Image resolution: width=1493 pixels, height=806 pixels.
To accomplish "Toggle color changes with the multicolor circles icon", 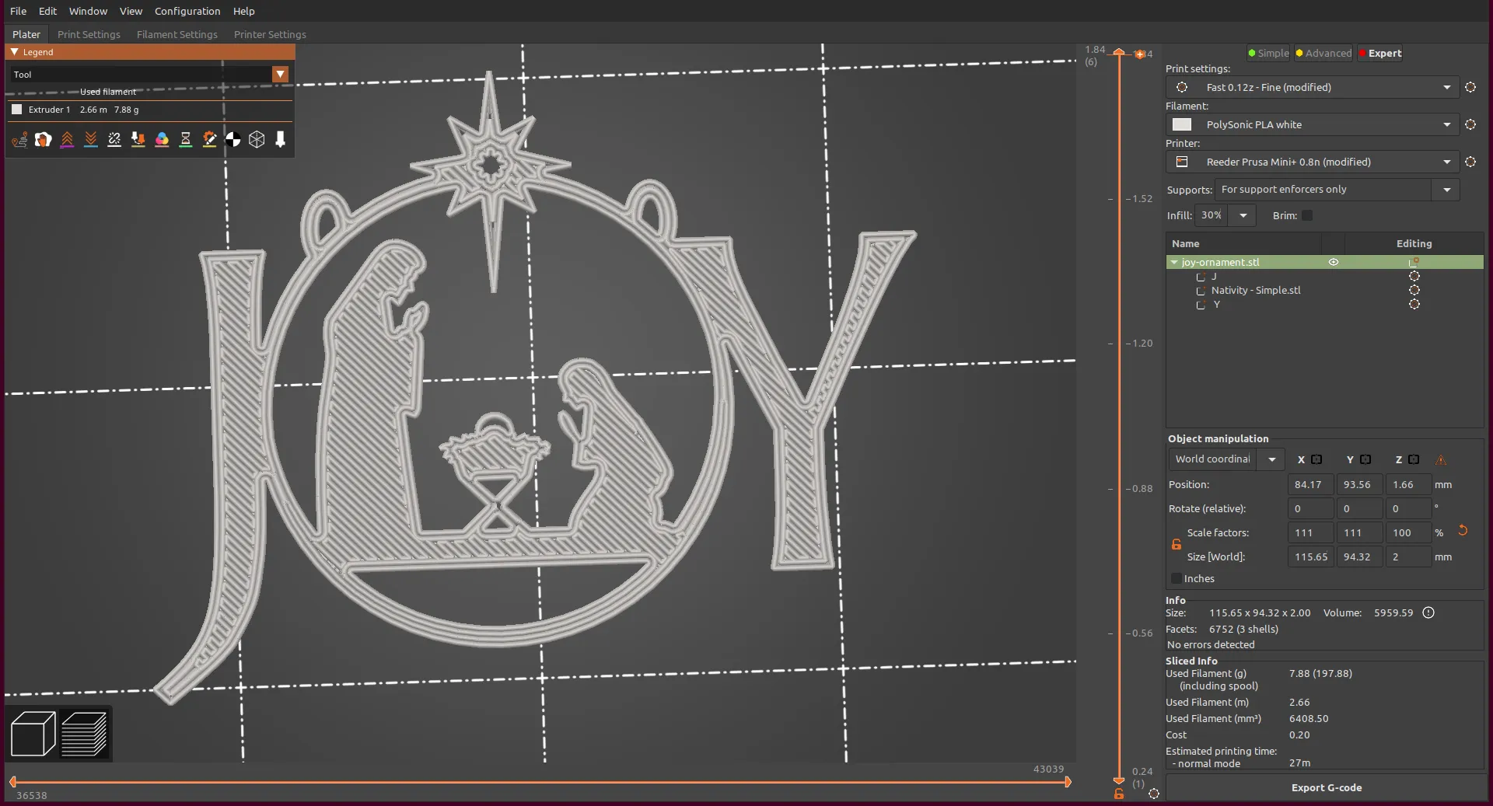I will (x=162, y=140).
